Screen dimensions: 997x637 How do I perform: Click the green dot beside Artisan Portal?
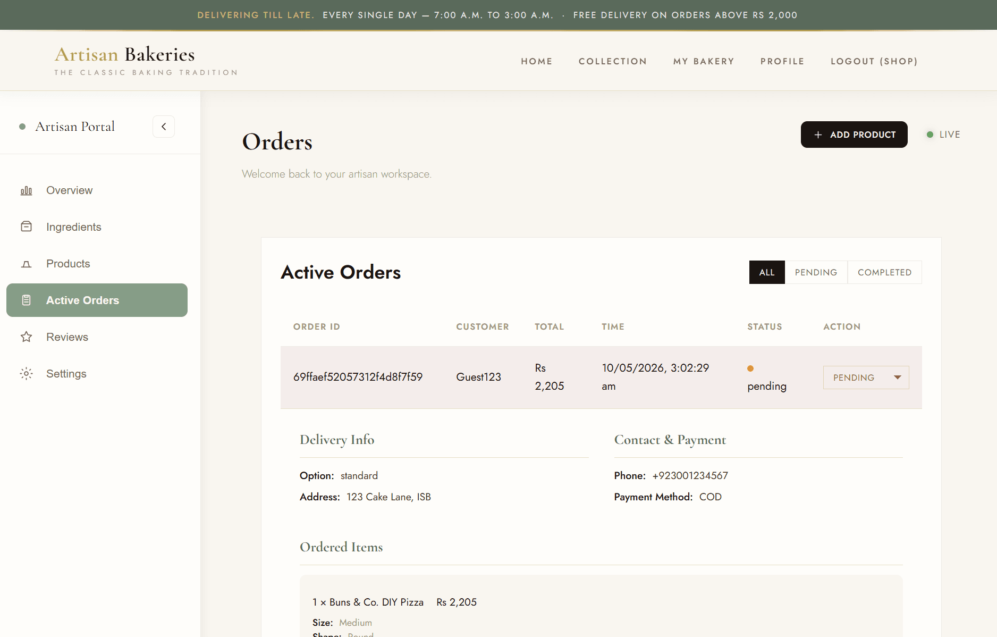coord(22,127)
